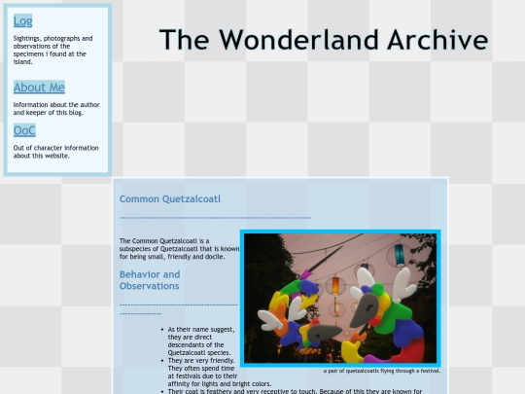Click the text 'Sightings, photographs and observations' under Log

point(52,50)
